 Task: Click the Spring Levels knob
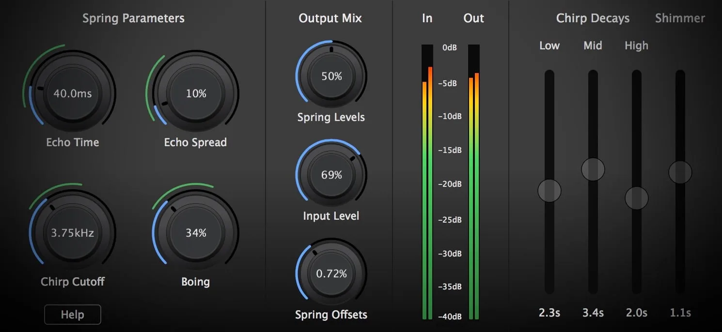click(331, 76)
